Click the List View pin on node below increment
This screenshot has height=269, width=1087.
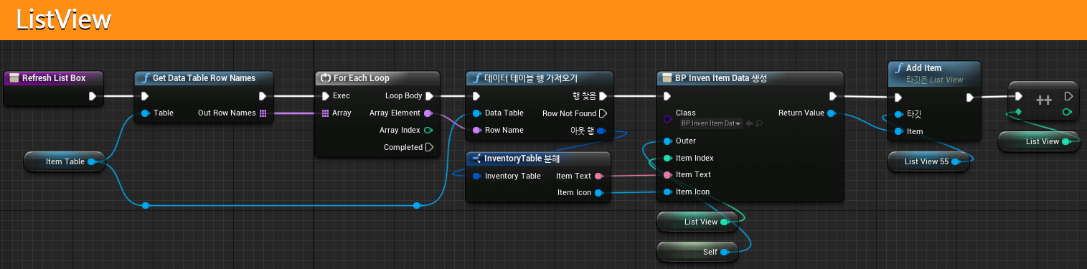[1065, 141]
